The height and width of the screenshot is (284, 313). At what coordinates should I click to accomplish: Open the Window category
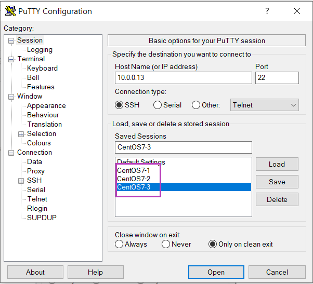click(x=30, y=96)
